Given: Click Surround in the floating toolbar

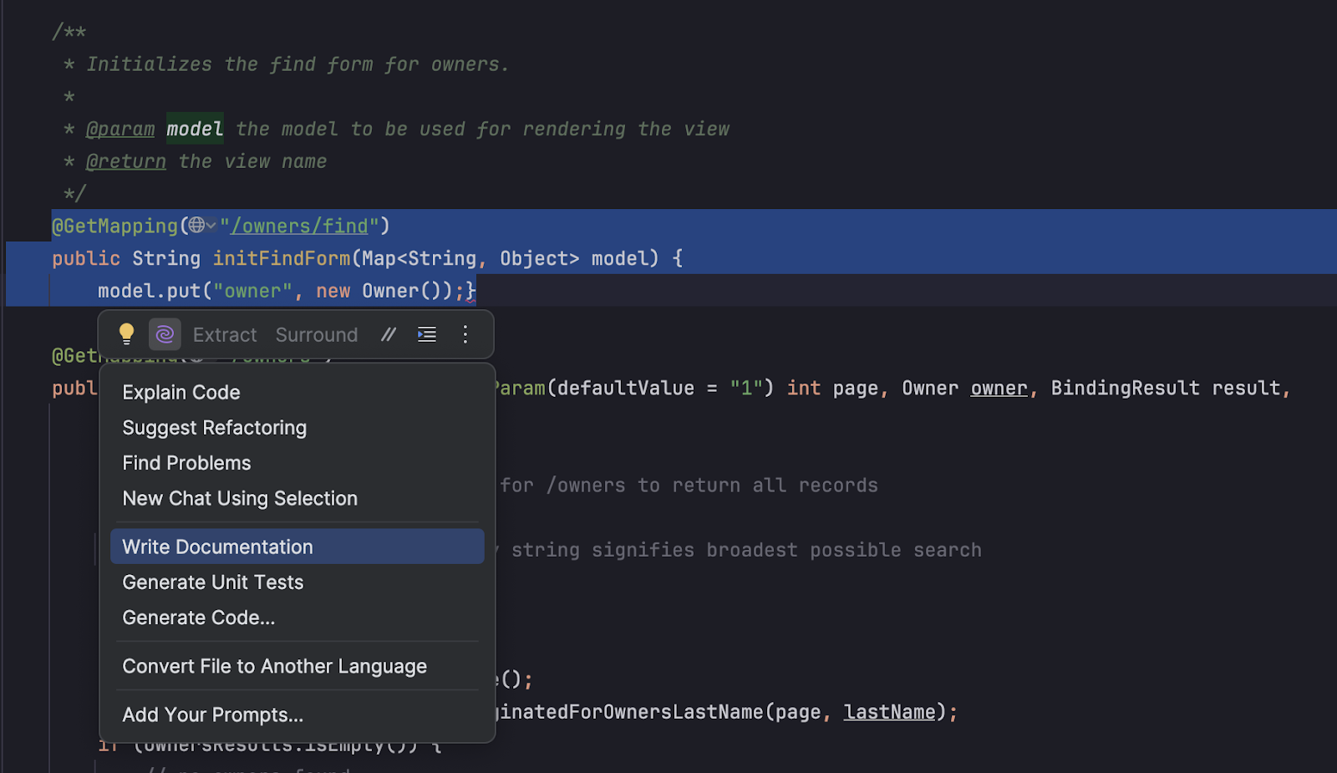Looking at the screenshot, I should tap(317, 335).
